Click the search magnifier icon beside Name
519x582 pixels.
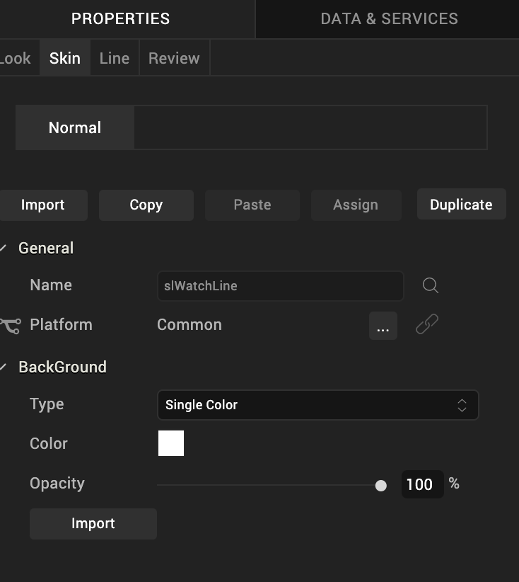pos(430,285)
